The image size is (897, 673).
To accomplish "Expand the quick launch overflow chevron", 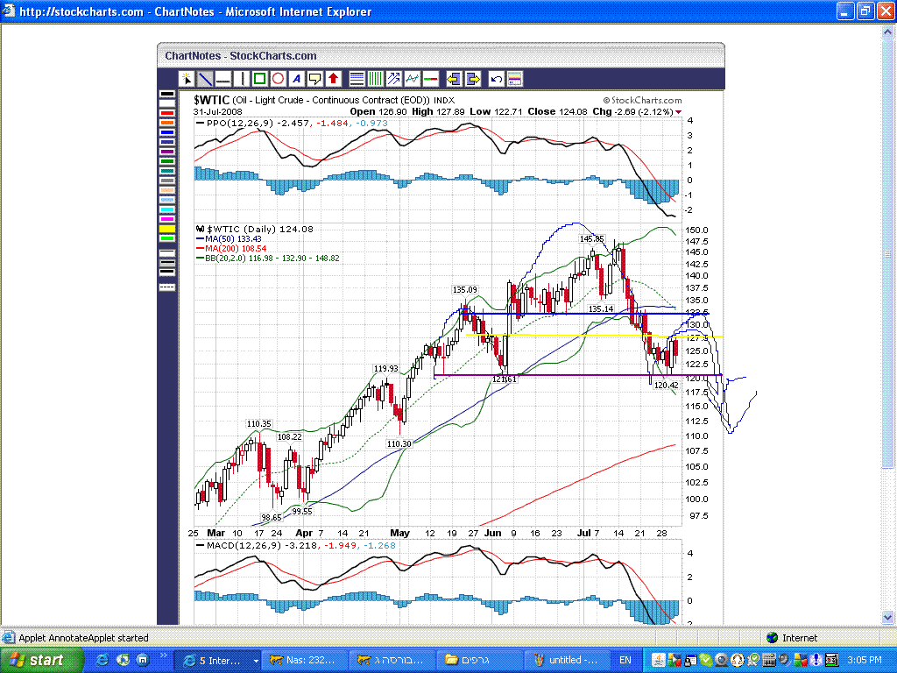I will coord(163,655).
